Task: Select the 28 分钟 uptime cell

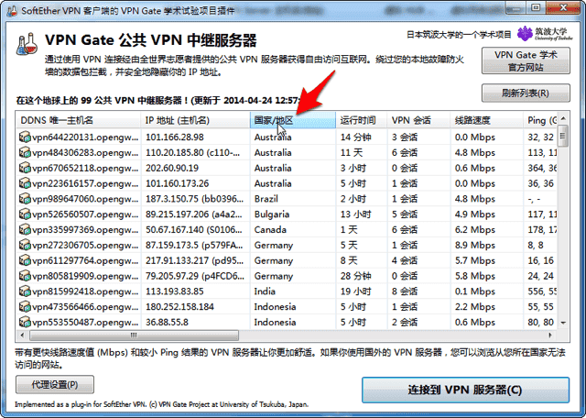Action: (x=355, y=276)
